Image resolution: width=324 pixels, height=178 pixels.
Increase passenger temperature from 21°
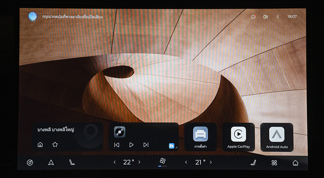tap(211, 163)
